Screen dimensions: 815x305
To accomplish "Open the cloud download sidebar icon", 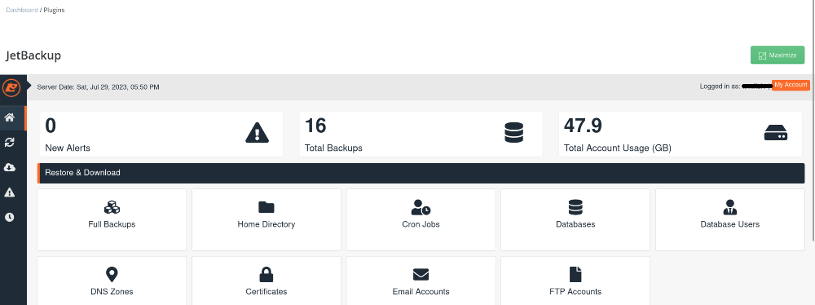I will coord(9,167).
